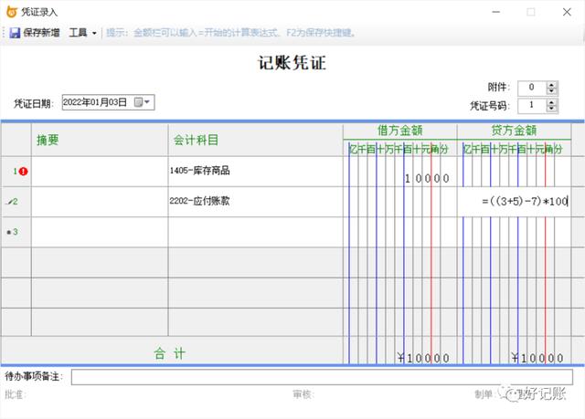
Task: Click the 凭证号码 number field
Action: click(x=532, y=105)
